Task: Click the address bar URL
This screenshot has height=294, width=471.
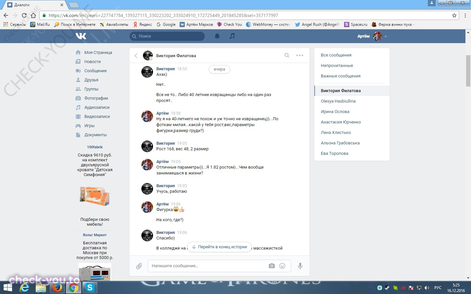Action: (x=163, y=15)
